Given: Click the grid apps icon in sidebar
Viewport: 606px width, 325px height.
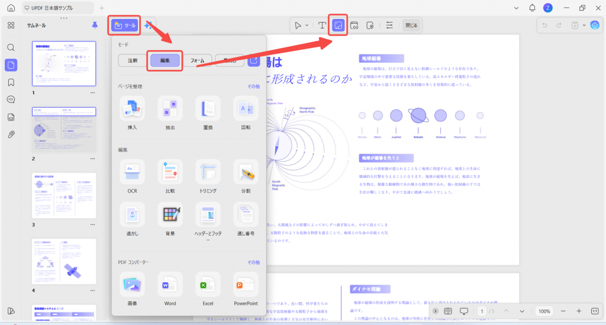Looking at the screenshot, I should pos(11,25).
